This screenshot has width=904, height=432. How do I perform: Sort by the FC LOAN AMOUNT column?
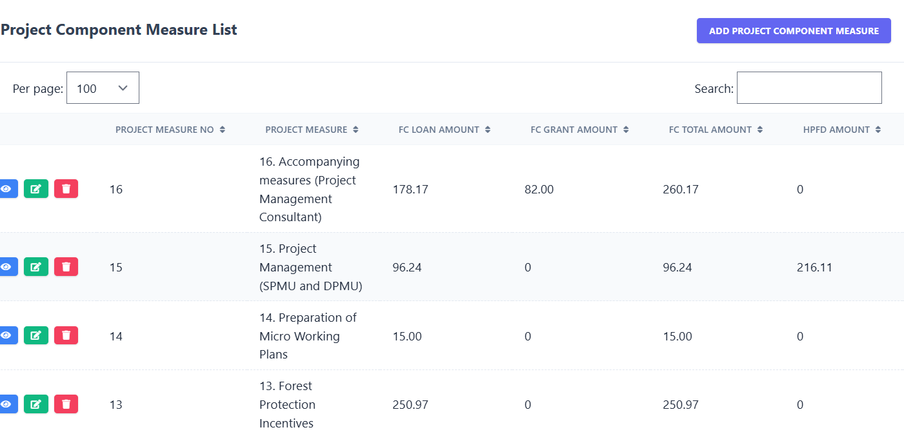coord(444,129)
